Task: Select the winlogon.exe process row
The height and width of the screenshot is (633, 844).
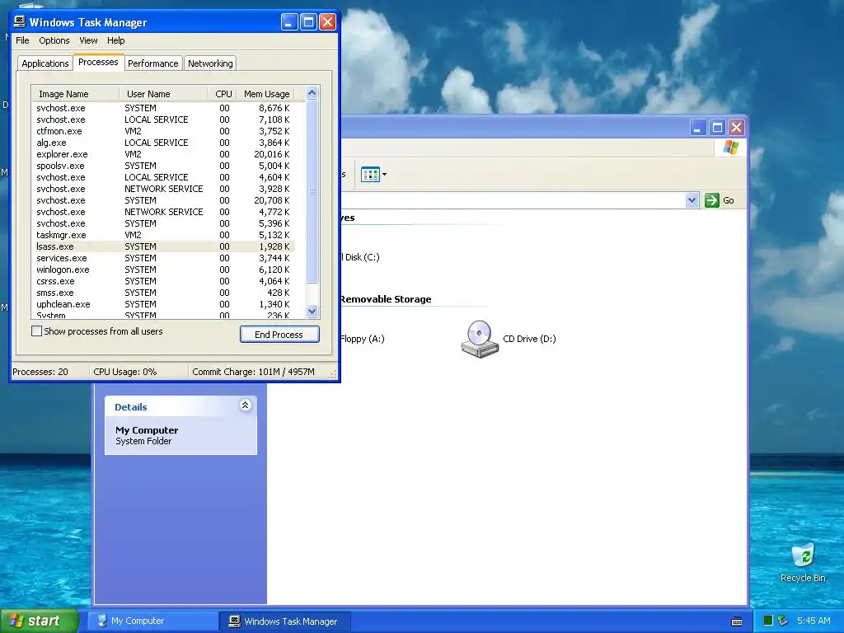Action: tap(163, 270)
